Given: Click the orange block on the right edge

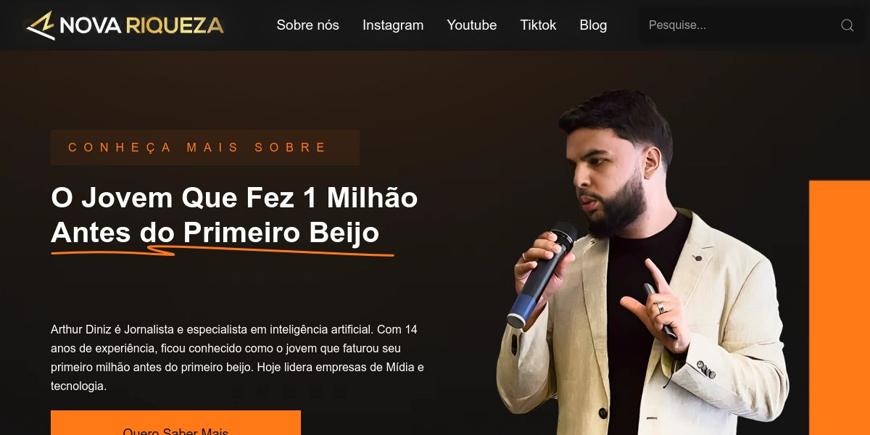Looking at the screenshot, I should (x=840, y=307).
